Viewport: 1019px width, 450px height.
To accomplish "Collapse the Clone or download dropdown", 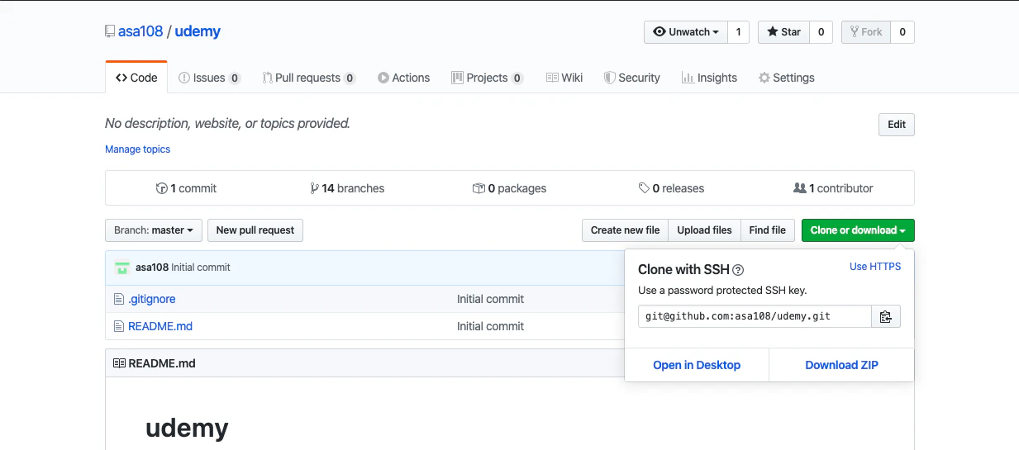I will coord(858,230).
